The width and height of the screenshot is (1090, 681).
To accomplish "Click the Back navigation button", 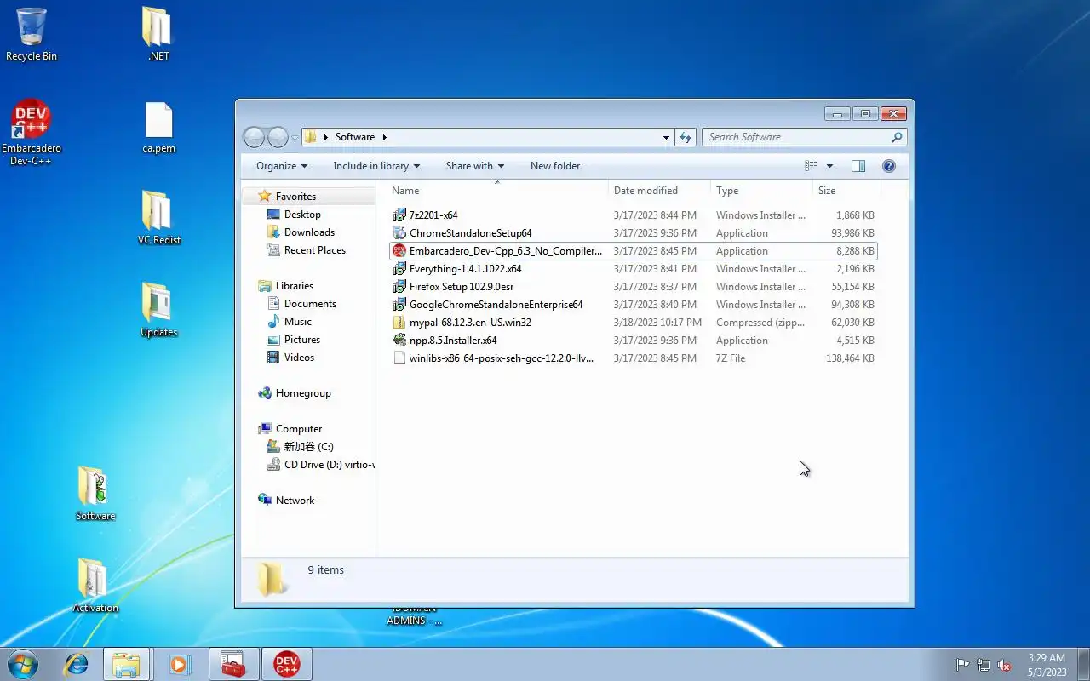I will (x=254, y=137).
